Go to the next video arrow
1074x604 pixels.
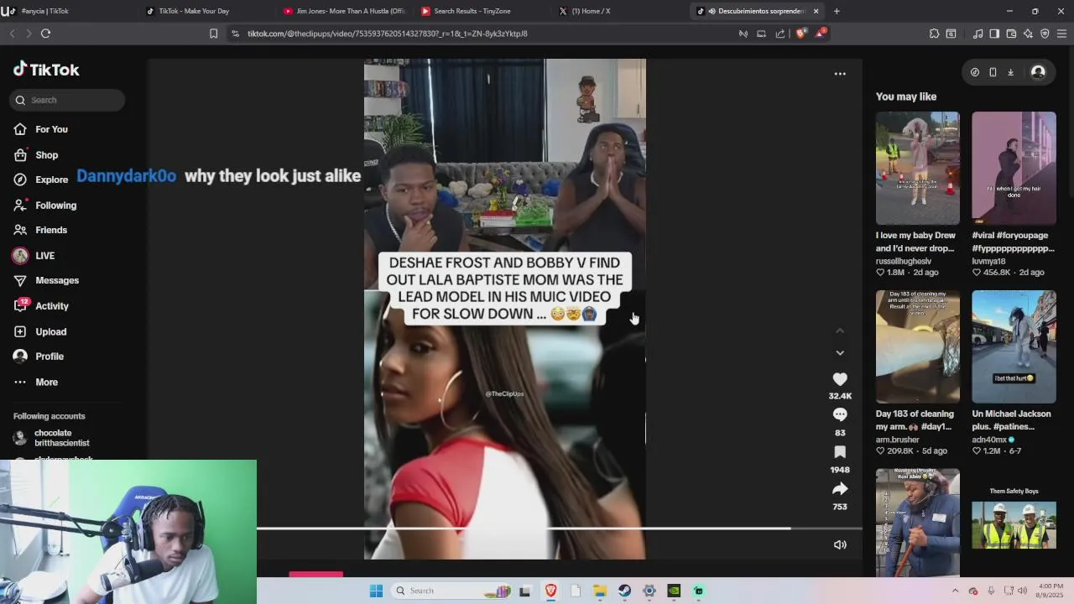coord(840,353)
